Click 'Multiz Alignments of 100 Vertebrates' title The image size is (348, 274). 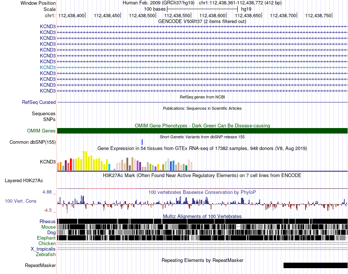(x=202, y=216)
